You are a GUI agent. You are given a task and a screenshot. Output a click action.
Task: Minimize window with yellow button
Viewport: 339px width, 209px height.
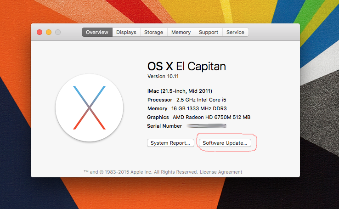pos(49,32)
